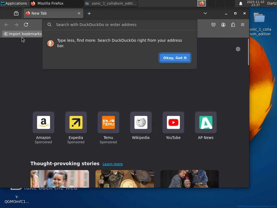Screen dimensions: 277x208
Task: Click the forward navigation arrow
Action: point(16,25)
